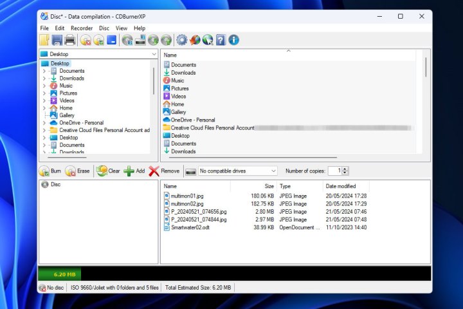Open the Desktop folder location dropdown
Screen dimensions: 463x309
coord(154,55)
